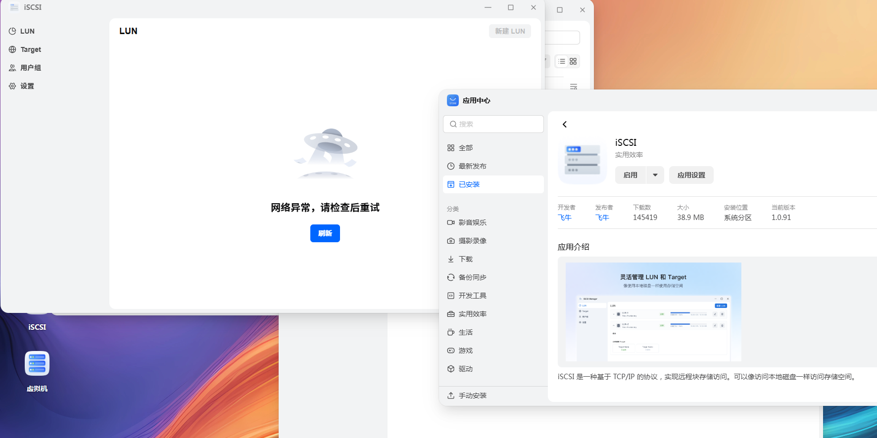Click the version number 1.0.91

[x=781, y=218]
